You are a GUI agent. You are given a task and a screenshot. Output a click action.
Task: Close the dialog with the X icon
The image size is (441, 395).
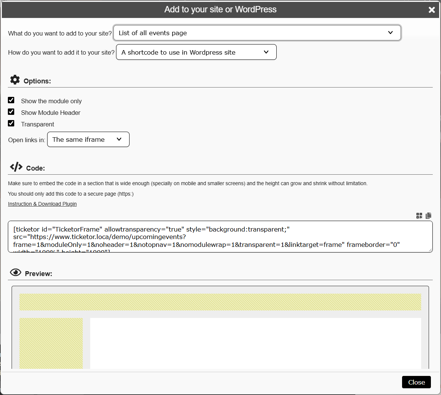[431, 10]
